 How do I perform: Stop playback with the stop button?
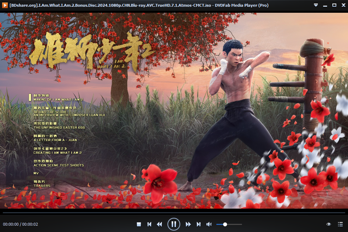(139, 224)
